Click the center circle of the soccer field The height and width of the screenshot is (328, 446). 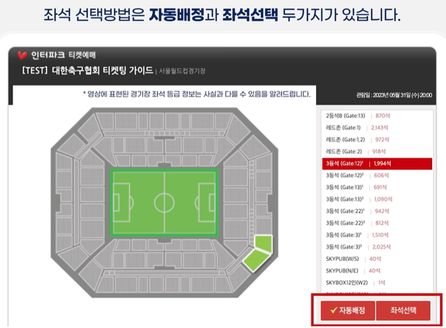click(x=164, y=203)
